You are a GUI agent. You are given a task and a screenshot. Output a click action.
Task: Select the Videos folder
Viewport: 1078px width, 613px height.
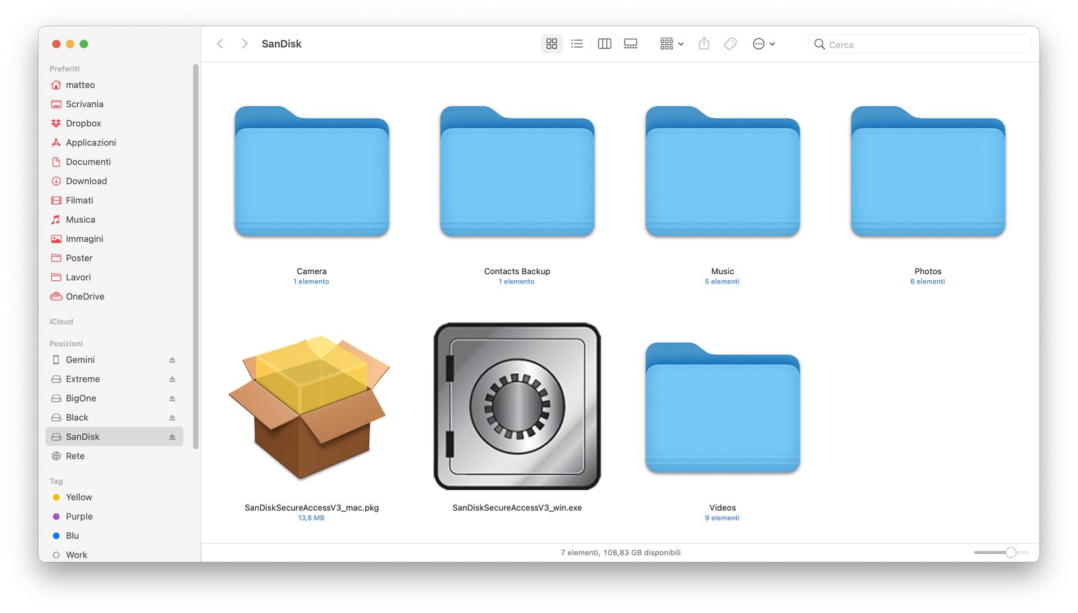point(723,408)
